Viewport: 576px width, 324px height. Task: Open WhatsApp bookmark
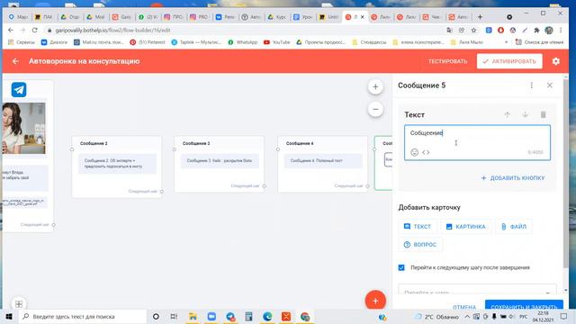[x=243, y=42]
